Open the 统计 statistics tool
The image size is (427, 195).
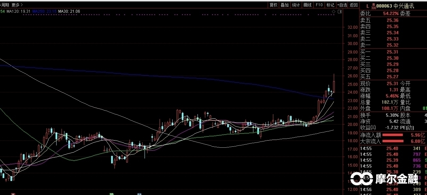296,5
